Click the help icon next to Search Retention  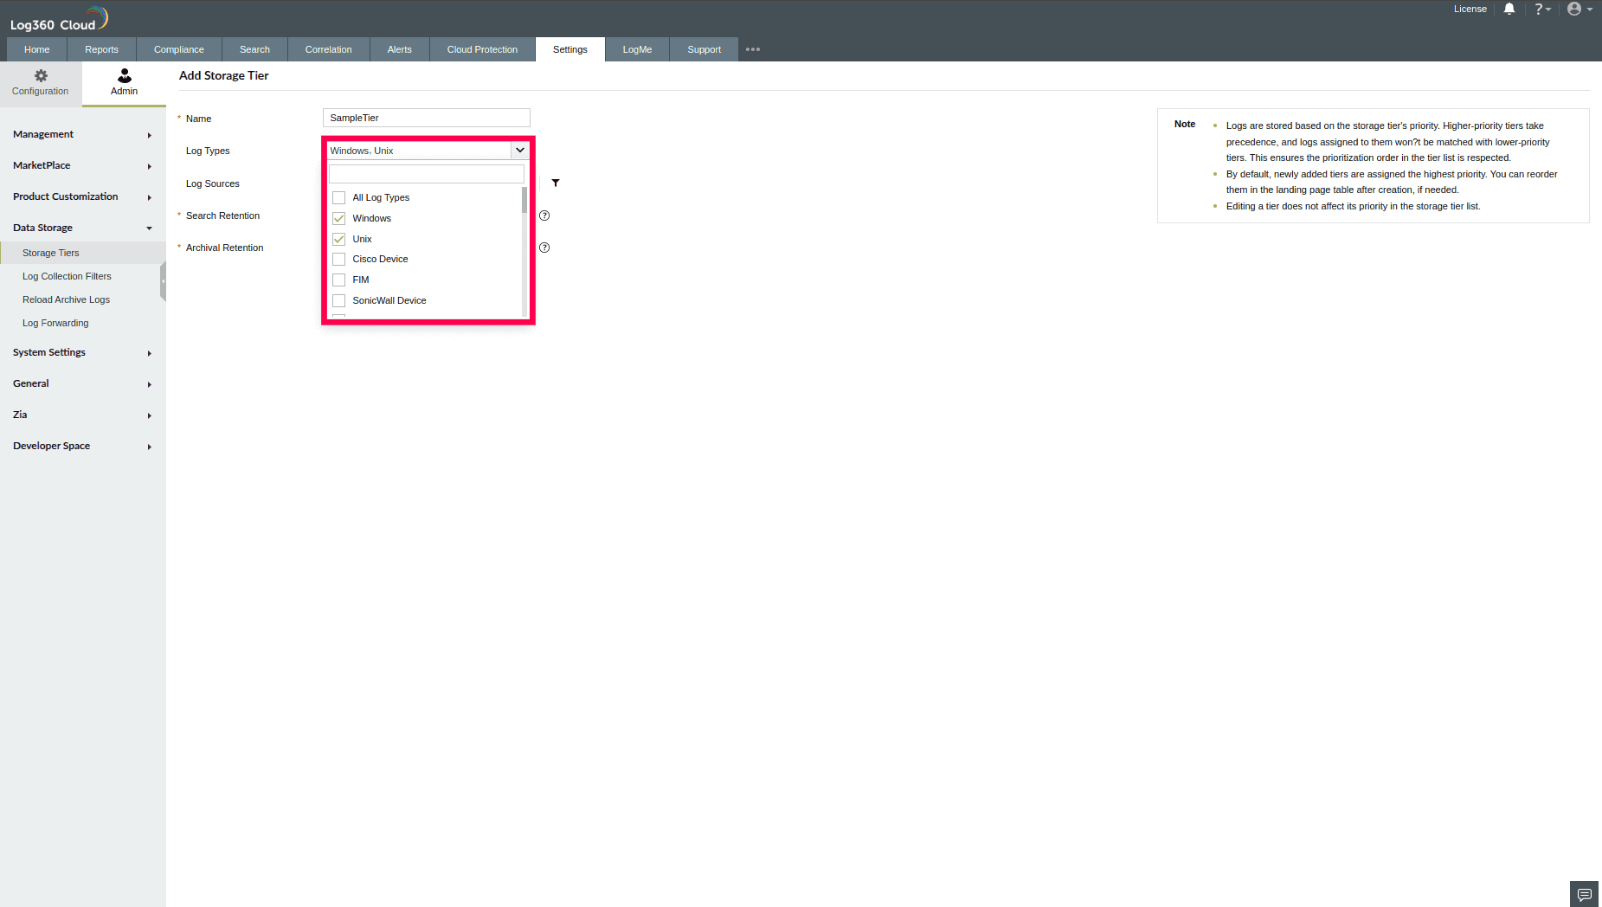tap(544, 215)
